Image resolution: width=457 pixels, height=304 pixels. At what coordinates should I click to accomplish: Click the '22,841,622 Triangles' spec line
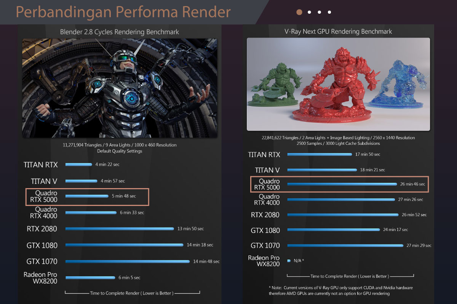[x=338, y=138]
